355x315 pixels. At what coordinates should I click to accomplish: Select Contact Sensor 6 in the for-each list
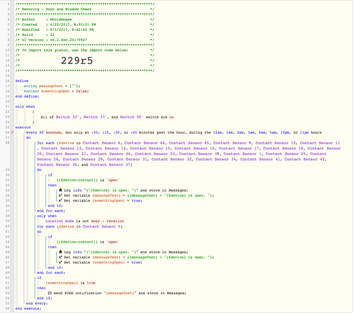101,144
